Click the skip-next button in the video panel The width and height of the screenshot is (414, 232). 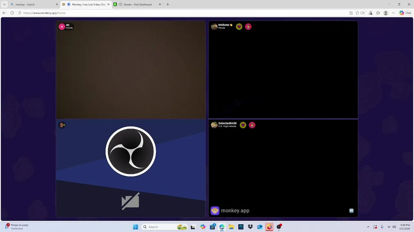[351, 211]
